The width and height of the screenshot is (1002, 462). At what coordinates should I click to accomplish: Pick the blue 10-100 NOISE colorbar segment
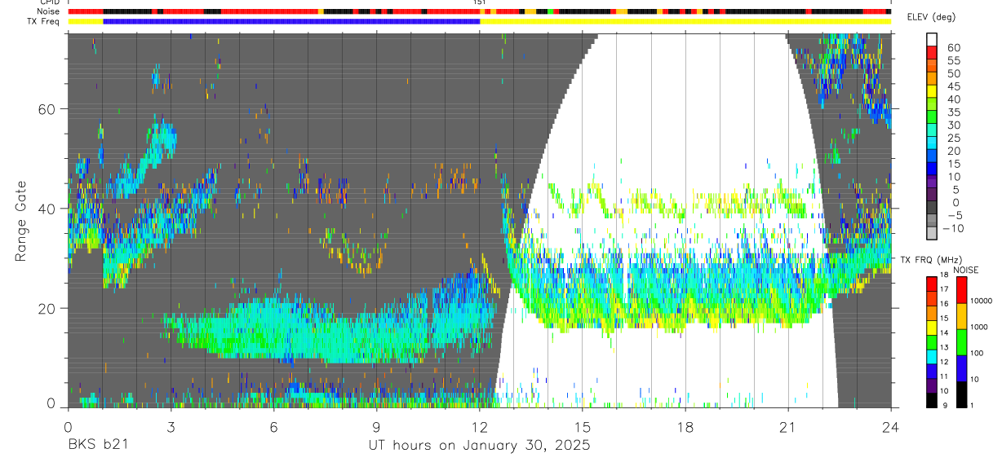click(961, 368)
